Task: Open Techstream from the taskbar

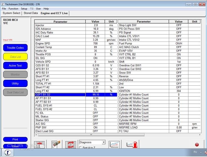Action: tap(8, 152)
